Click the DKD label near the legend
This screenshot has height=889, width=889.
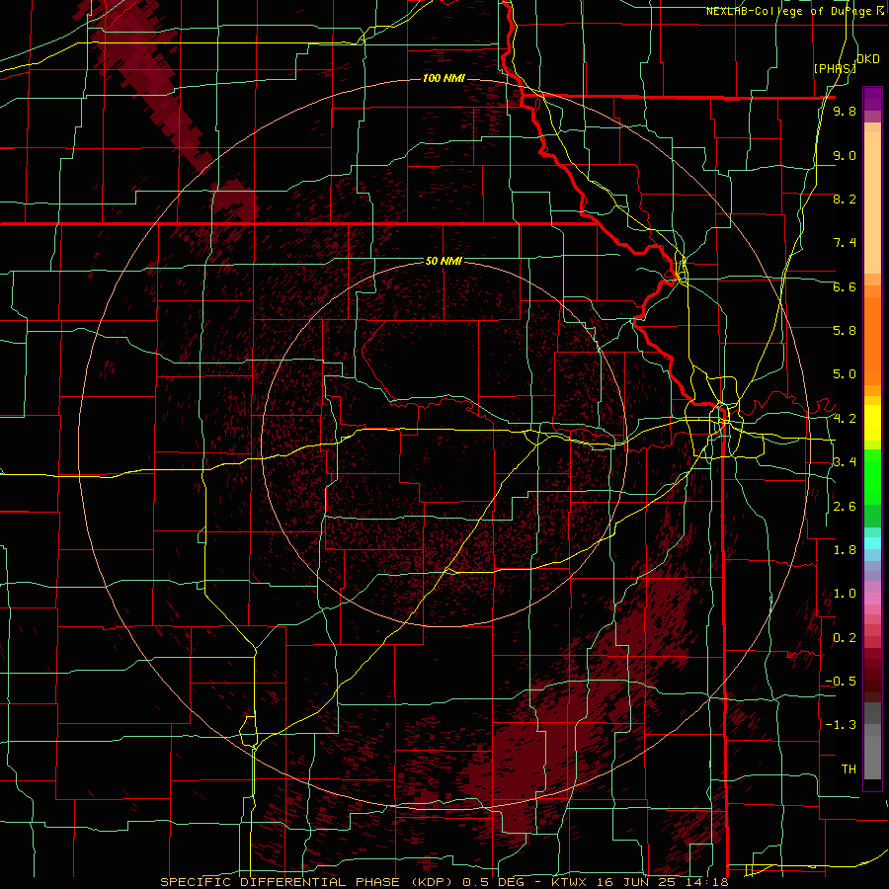[x=868, y=59]
